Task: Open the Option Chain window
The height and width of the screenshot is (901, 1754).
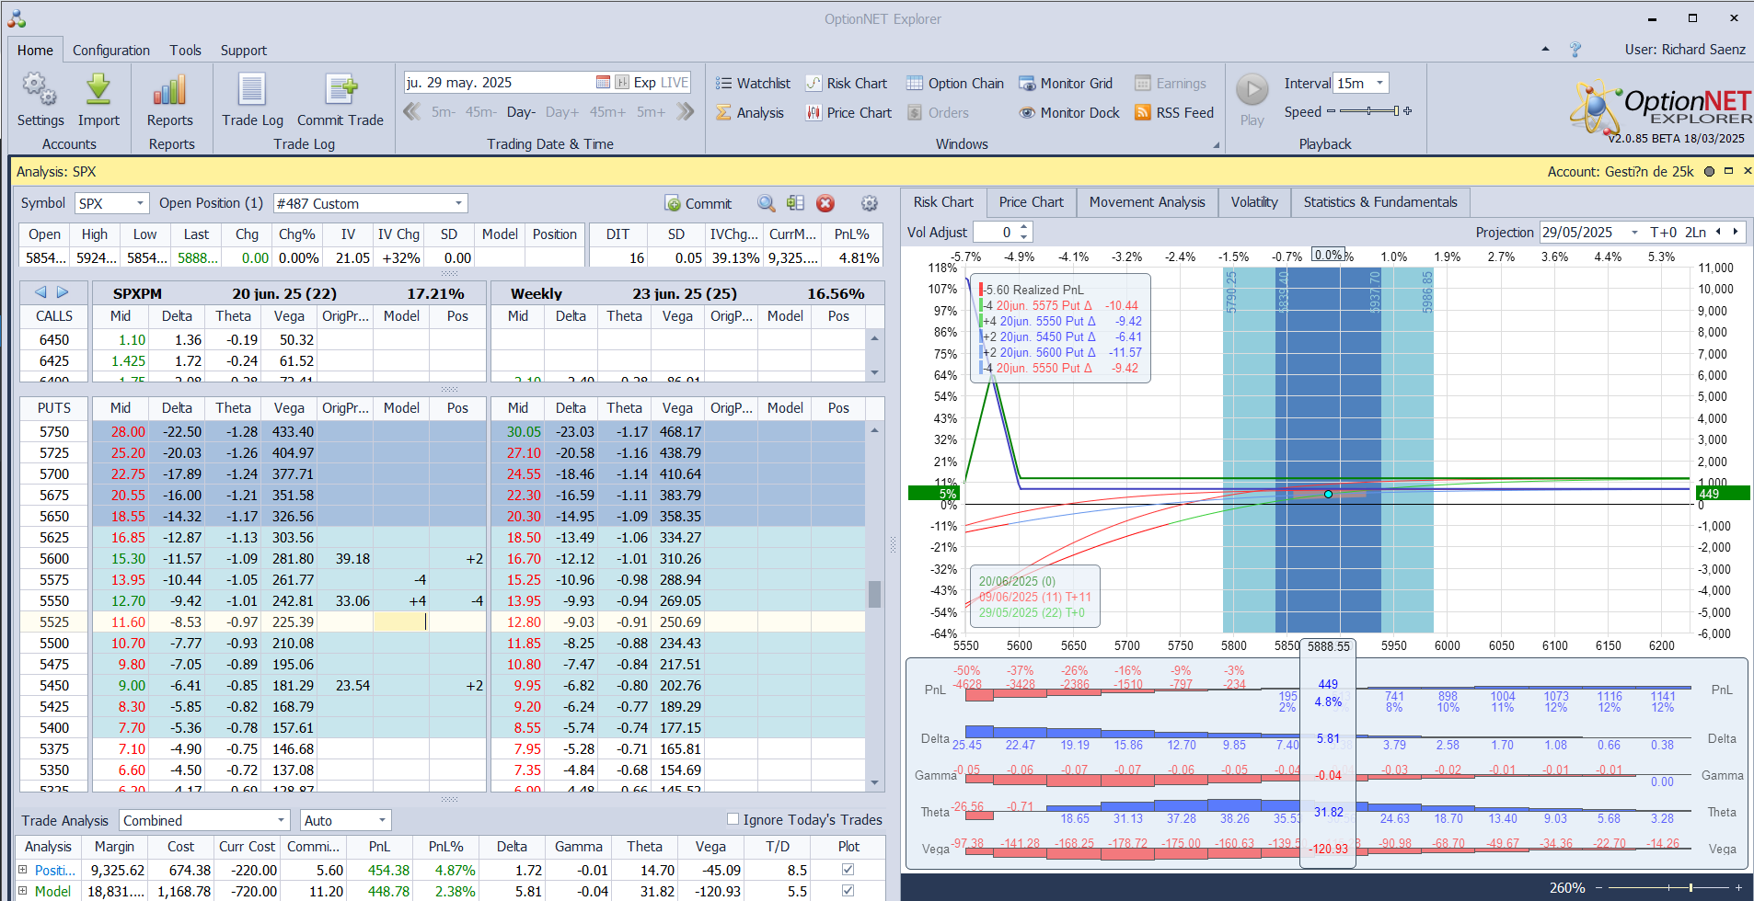Action: tap(954, 84)
